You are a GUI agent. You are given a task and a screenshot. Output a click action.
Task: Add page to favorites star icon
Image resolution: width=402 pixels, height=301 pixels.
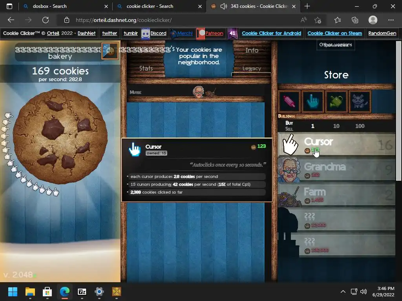click(x=318, y=20)
